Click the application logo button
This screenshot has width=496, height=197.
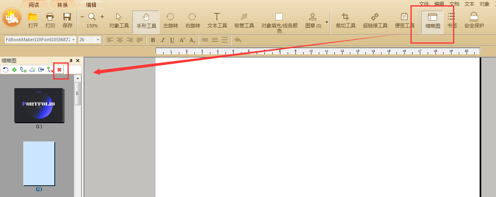click(x=12, y=18)
